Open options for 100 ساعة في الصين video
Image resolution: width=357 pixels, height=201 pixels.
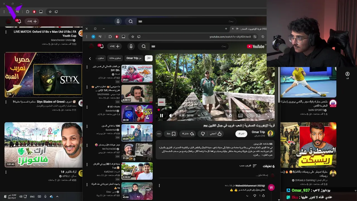coord(87,126)
